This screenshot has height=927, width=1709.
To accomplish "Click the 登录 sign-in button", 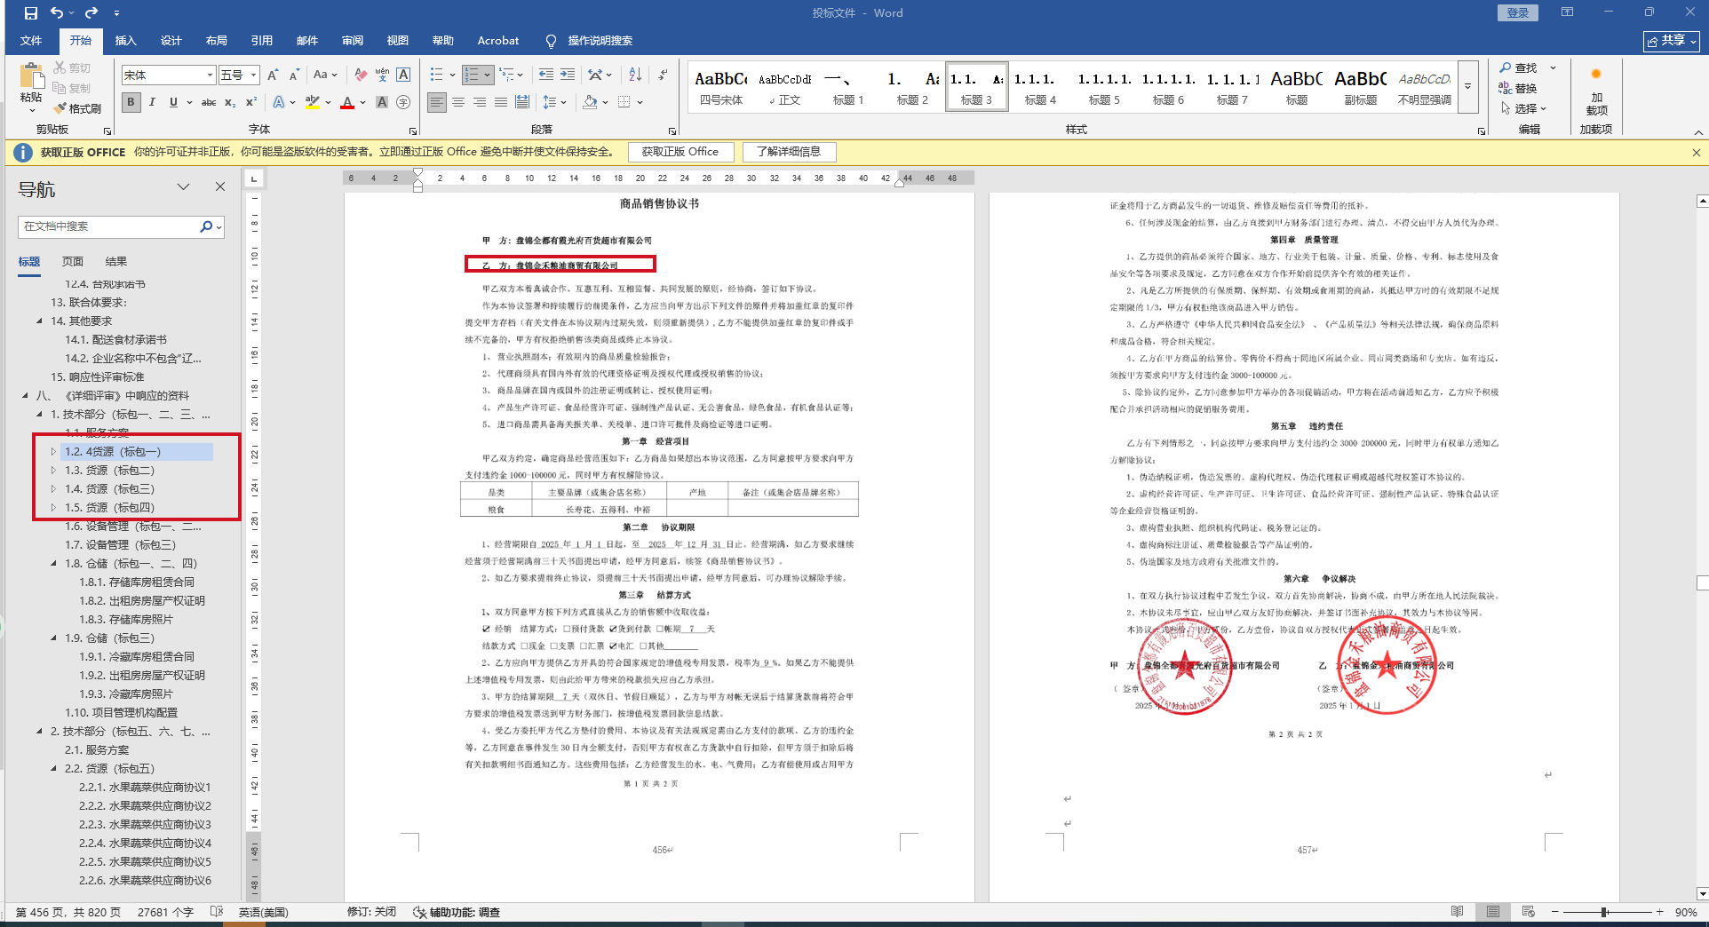I will click(x=1518, y=12).
